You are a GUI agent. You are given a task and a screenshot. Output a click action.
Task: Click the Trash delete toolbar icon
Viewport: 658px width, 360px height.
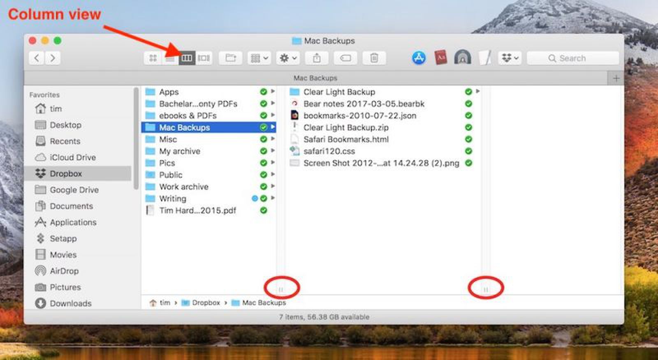374,58
